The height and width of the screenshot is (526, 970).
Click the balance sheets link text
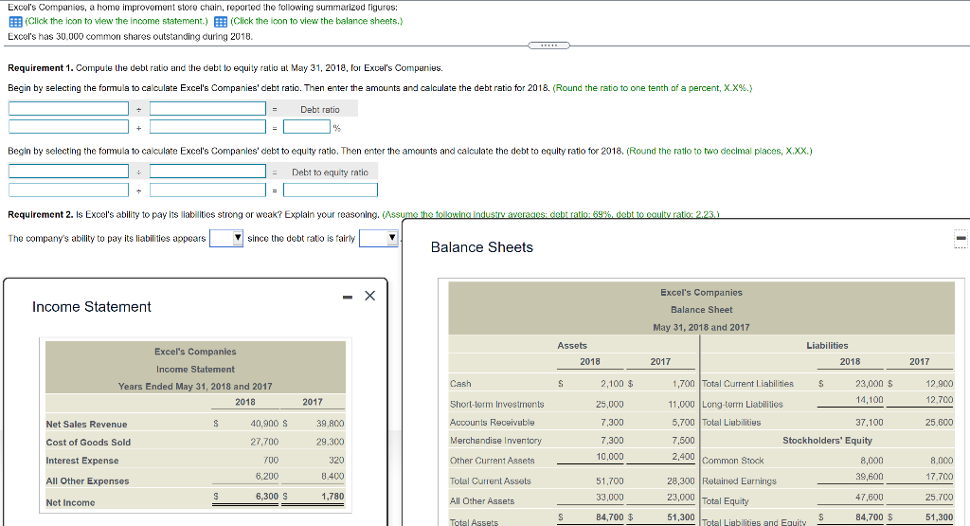point(316,21)
